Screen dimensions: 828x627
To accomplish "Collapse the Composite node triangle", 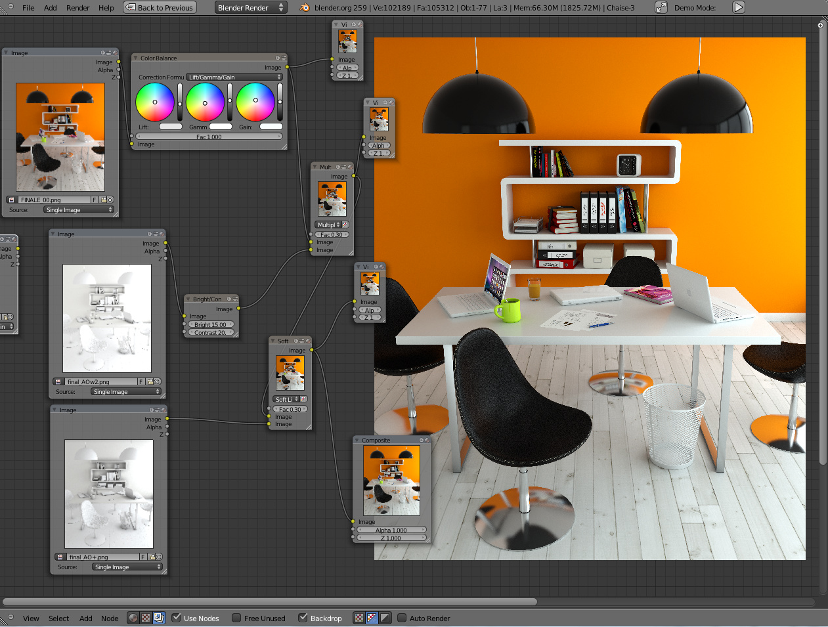I will tap(357, 440).
